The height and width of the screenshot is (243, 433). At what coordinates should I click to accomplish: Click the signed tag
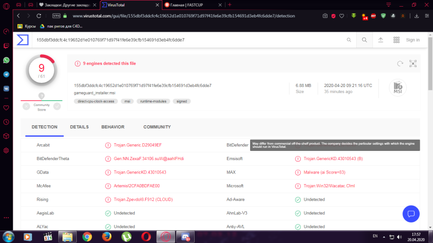tap(182, 101)
